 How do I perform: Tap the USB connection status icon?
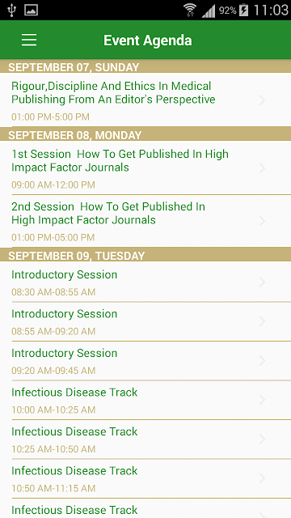click(12, 11)
